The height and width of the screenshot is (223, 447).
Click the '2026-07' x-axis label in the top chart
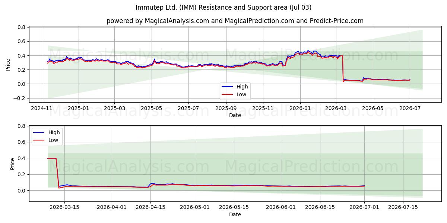click(x=410, y=108)
